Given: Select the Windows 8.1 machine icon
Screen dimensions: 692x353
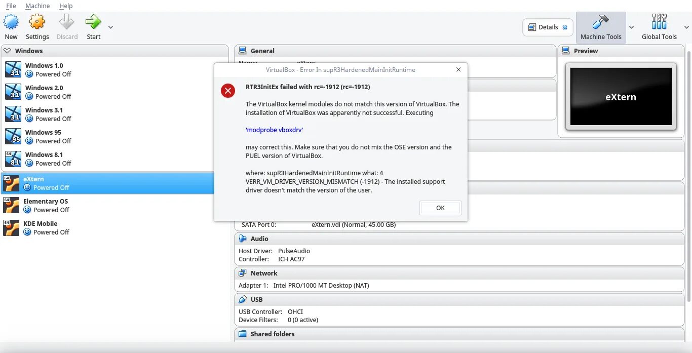Looking at the screenshot, I should (13, 159).
